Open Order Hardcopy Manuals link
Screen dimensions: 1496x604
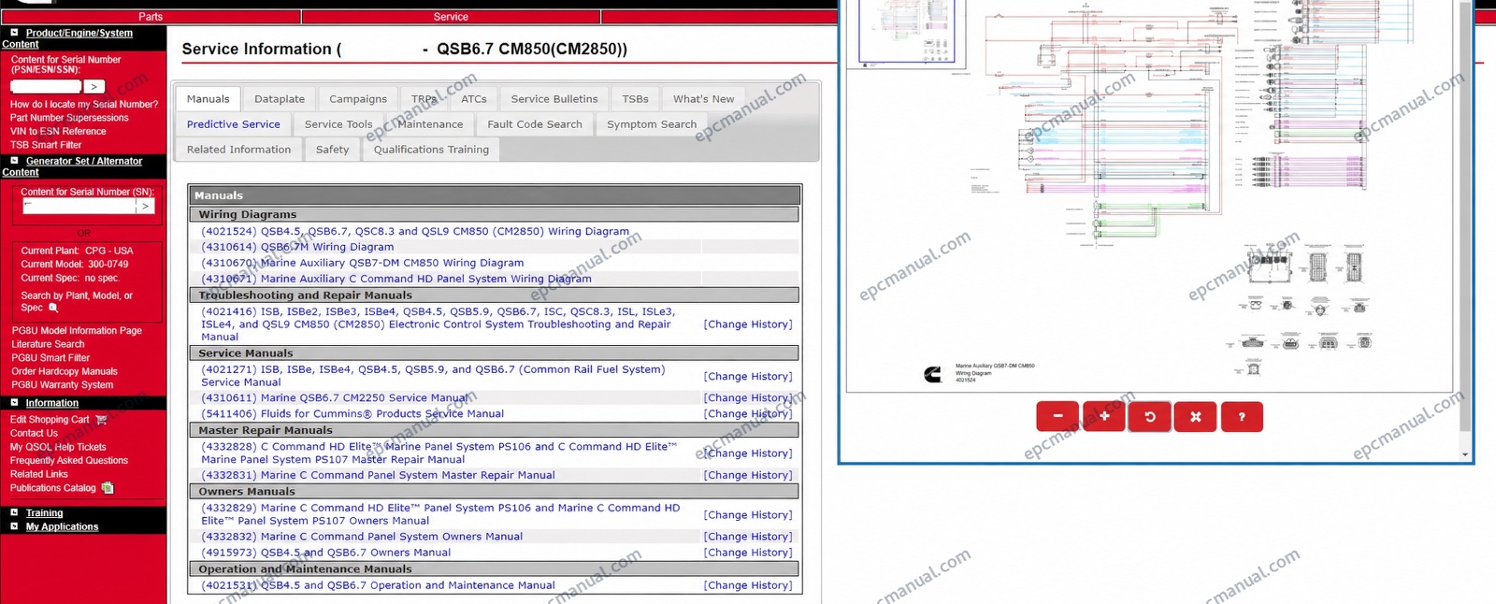pyautogui.click(x=65, y=371)
